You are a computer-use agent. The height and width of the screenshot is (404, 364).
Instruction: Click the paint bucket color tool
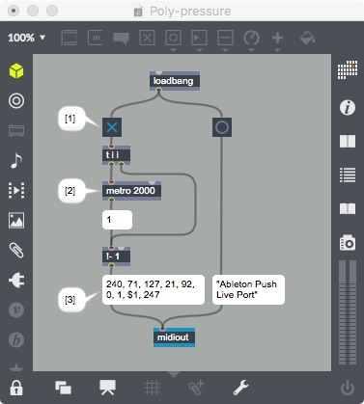307,38
